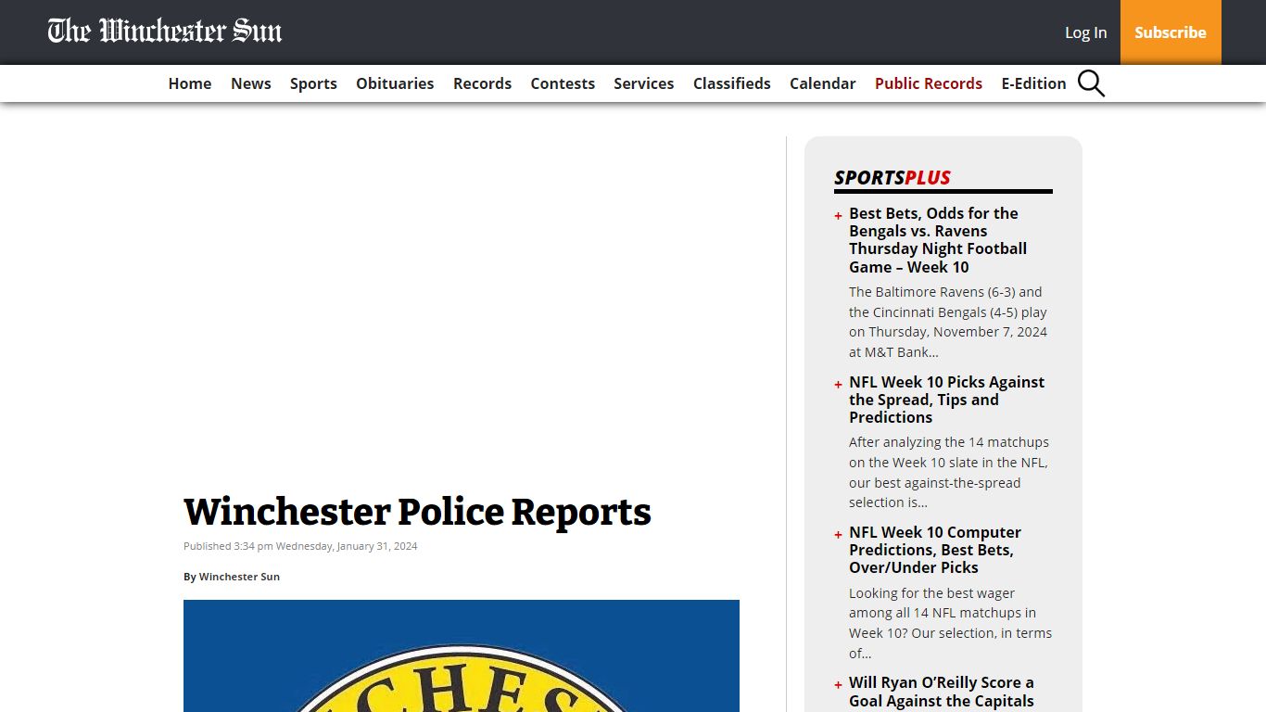Viewport: 1266px width, 712px height.
Task: Click the SportsPlus section heading
Action: (x=893, y=177)
